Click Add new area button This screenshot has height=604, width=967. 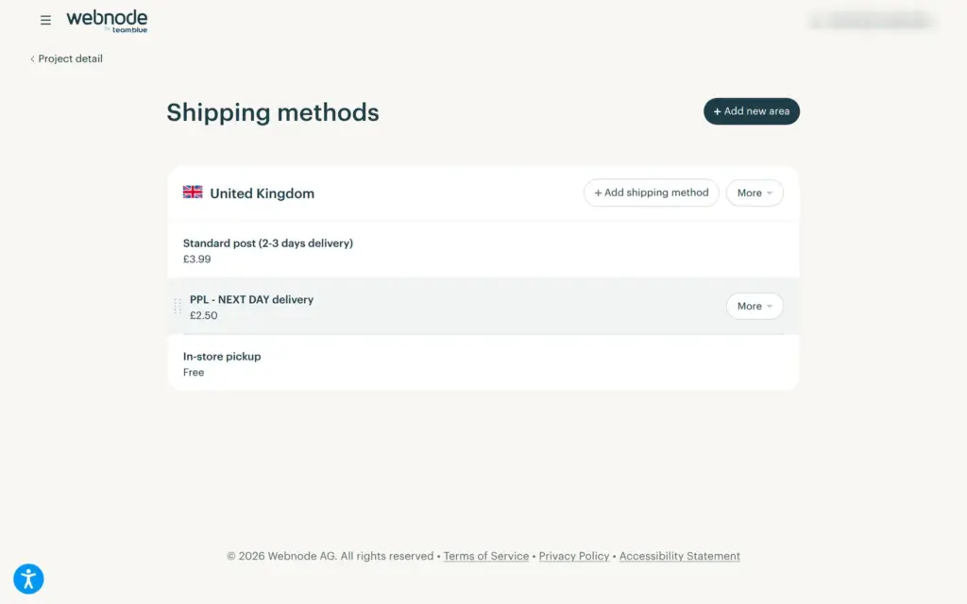[751, 111]
